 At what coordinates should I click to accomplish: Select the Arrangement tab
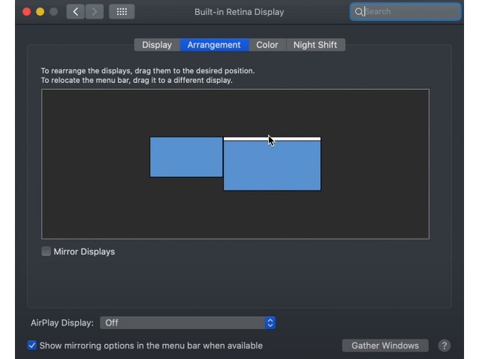point(214,45)
